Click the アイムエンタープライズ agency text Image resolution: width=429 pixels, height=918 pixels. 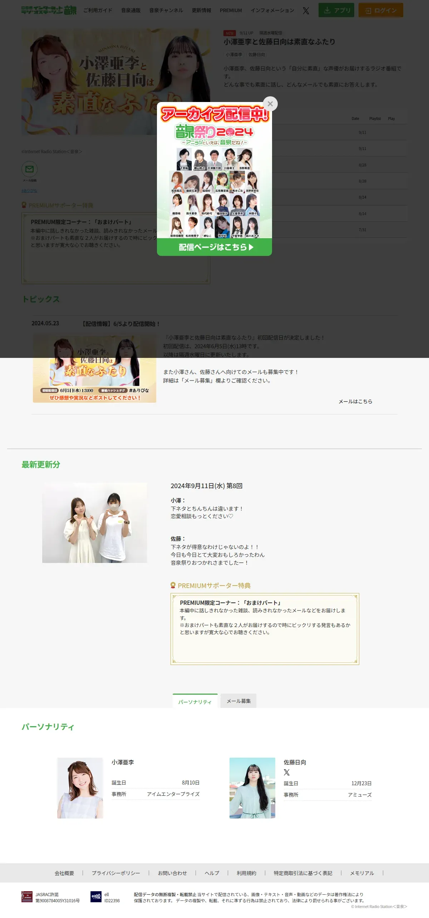(x=173, y=794)
